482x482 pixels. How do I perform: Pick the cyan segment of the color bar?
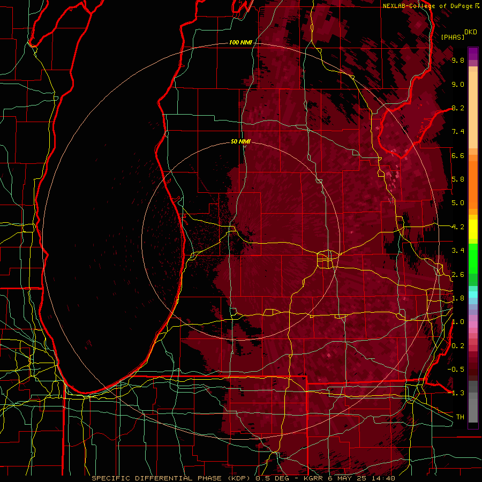click(x=473, y=295)
